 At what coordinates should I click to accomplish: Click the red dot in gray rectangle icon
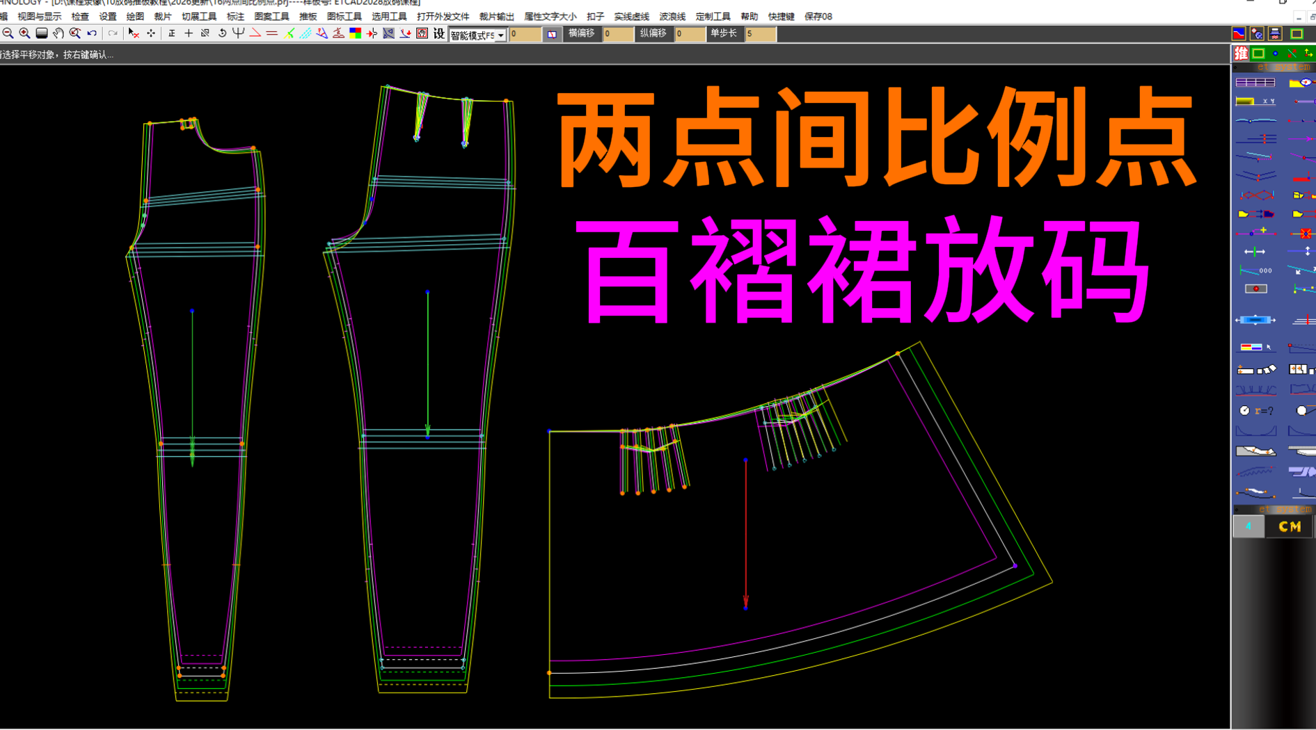[x=1255, y=289]
